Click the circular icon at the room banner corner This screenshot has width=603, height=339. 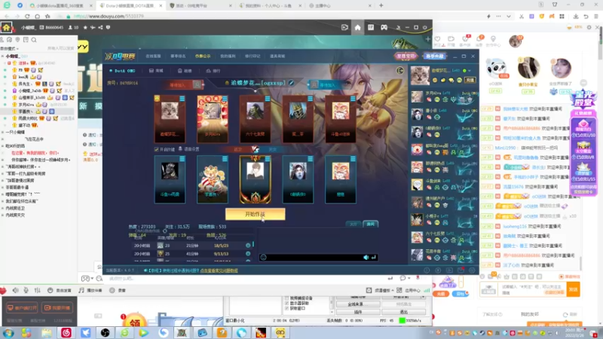coord(400,70)
